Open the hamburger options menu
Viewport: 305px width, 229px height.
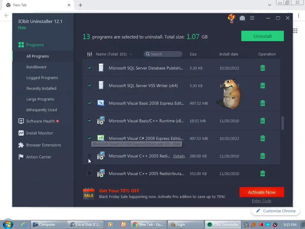click(x=252, y=18)
